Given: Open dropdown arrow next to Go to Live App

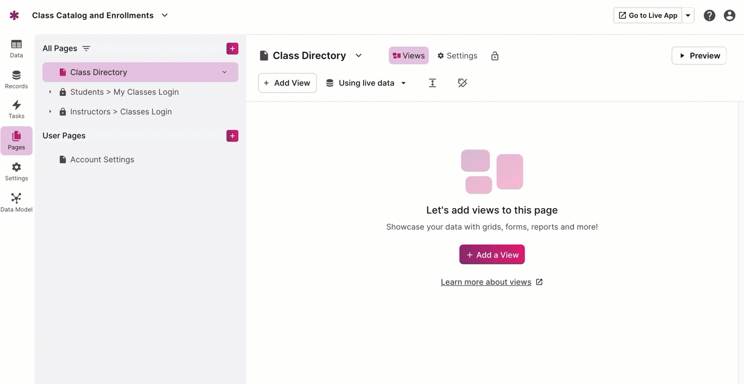Looking at the screenshot, I should [688, 16].
